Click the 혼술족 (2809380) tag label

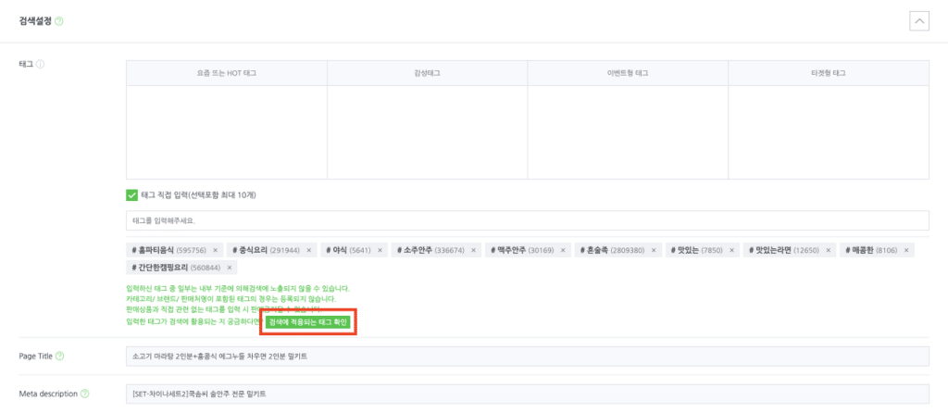pos(611,250)
